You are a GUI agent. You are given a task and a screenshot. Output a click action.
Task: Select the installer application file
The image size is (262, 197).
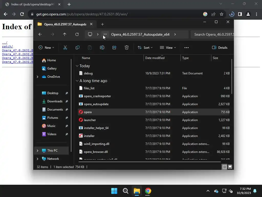point(154,136)
